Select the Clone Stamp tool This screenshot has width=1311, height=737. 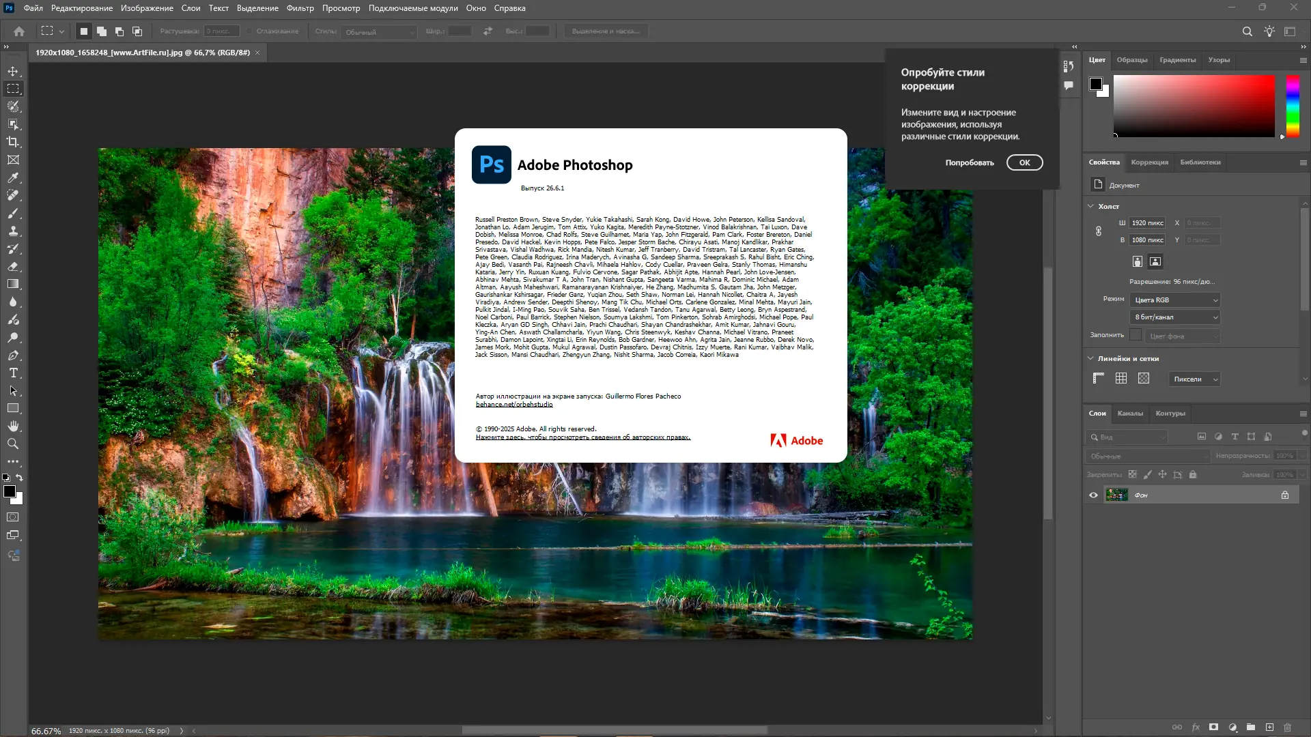click(13, 231)
